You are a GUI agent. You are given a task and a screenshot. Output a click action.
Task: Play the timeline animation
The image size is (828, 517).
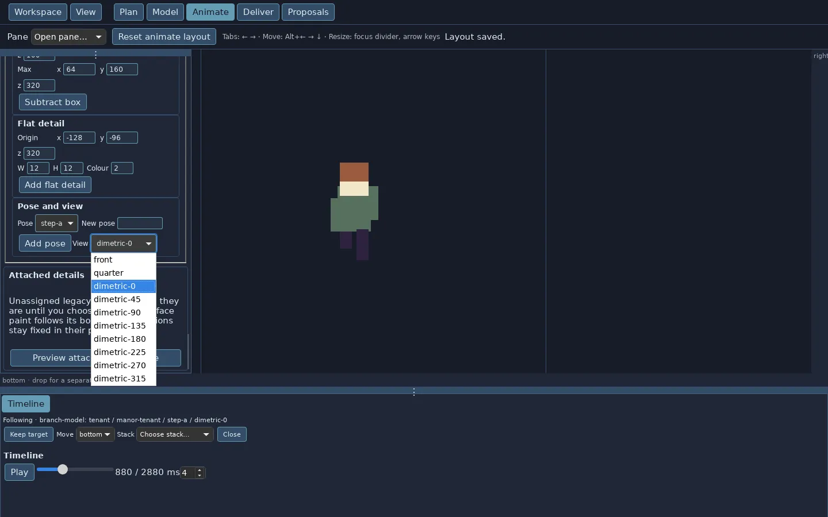[x=20, y=472]
